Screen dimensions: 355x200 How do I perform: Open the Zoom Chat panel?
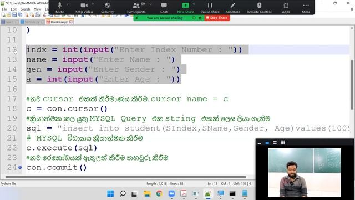164,7
